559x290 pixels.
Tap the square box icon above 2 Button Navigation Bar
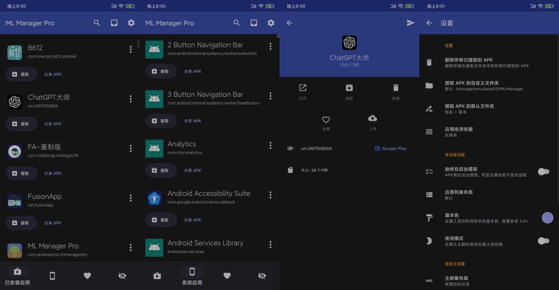(254, 23)
